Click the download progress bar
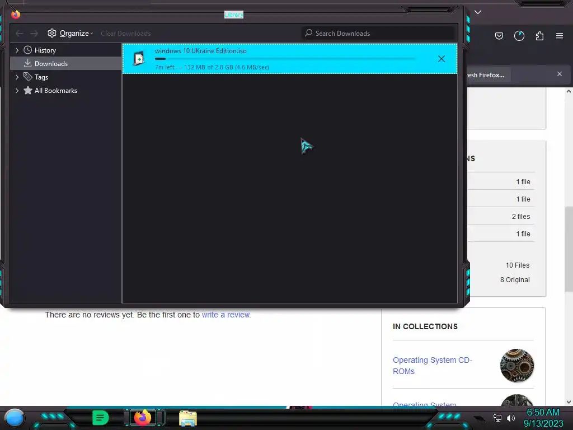573x430 pixels. pyautogui.click(x=285, y=59)
